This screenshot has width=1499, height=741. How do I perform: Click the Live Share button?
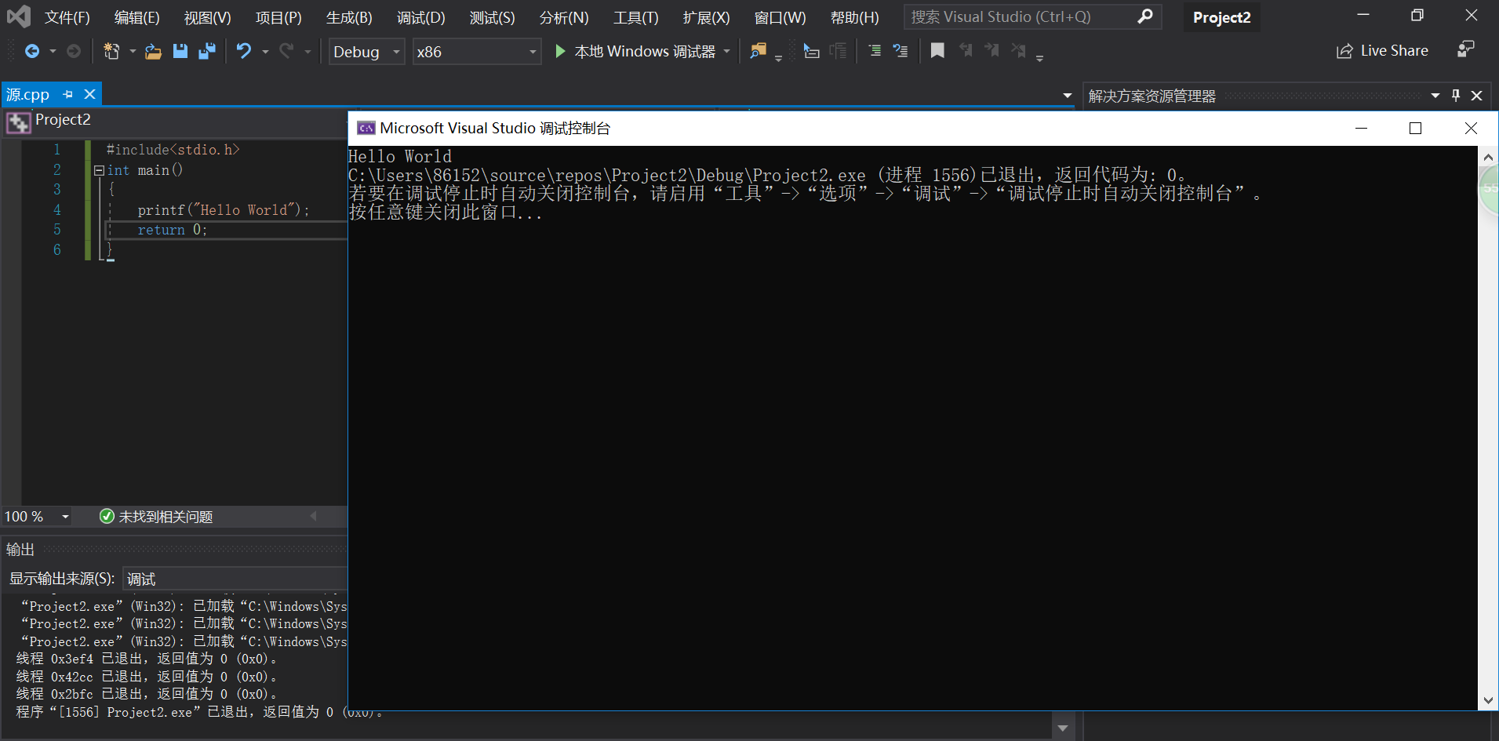point(1383,51)
